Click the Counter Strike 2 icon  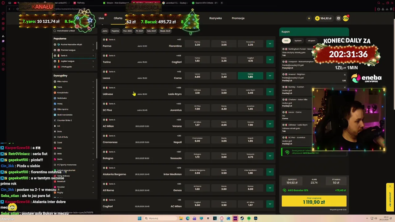pos(55,120)
